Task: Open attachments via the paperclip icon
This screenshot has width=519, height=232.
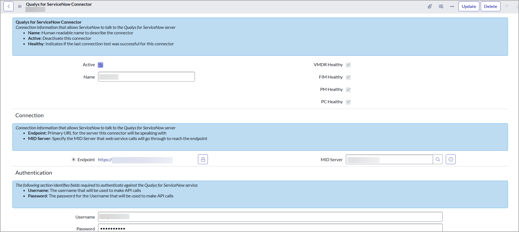Action: [x=430, y=6]
